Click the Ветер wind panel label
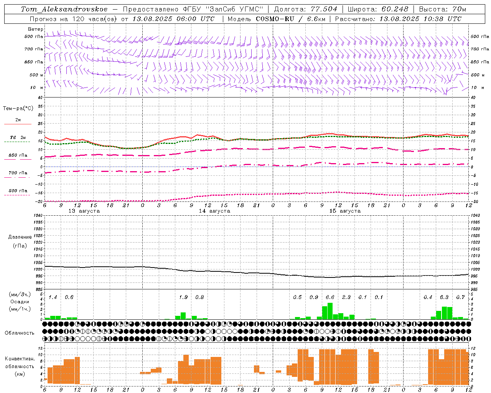Screen dimensions: 491x393 (35, 29)
